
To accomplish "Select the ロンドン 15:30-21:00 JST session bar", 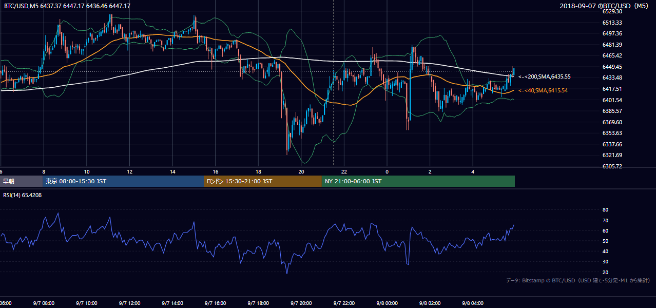I will pyautogui.click(x=263, y=181).
